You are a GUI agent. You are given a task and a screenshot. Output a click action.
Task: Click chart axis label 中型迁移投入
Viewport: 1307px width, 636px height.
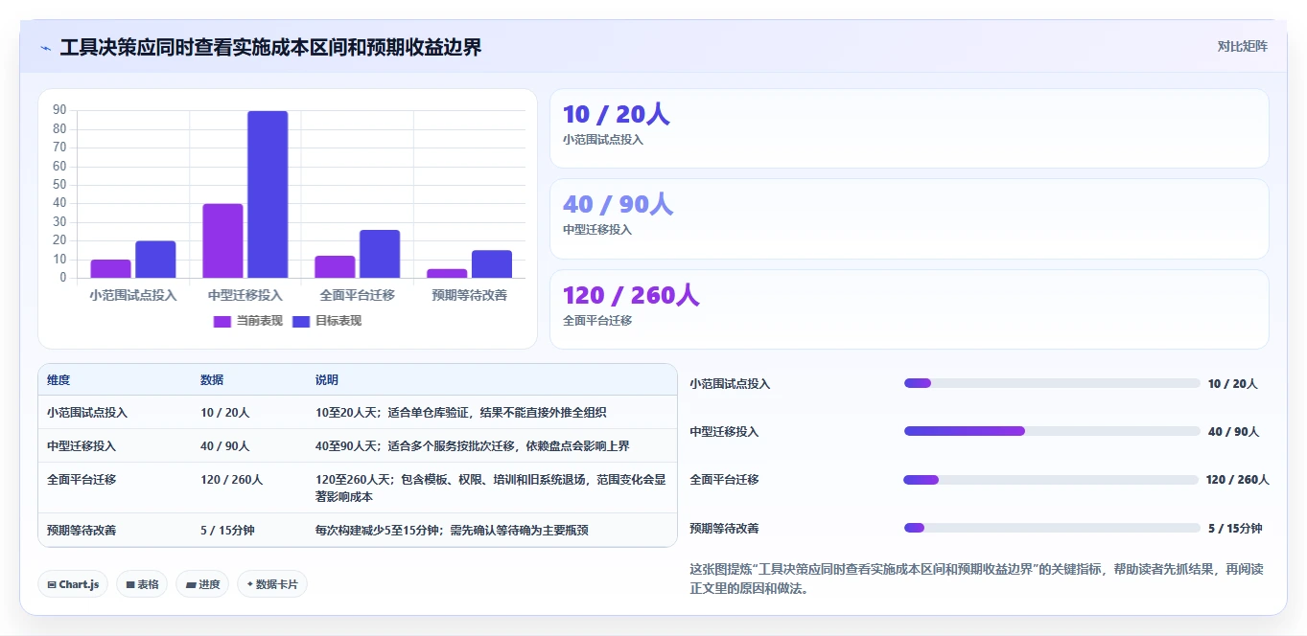245,295
